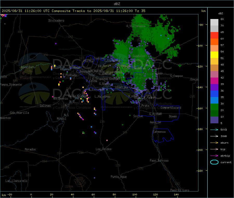Click the Pampa_Diamante map label

coord(11,85)
